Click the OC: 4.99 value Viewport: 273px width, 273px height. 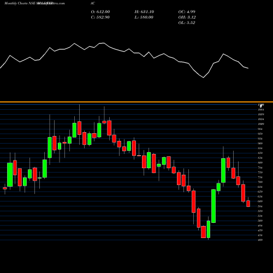pos(187,11)
